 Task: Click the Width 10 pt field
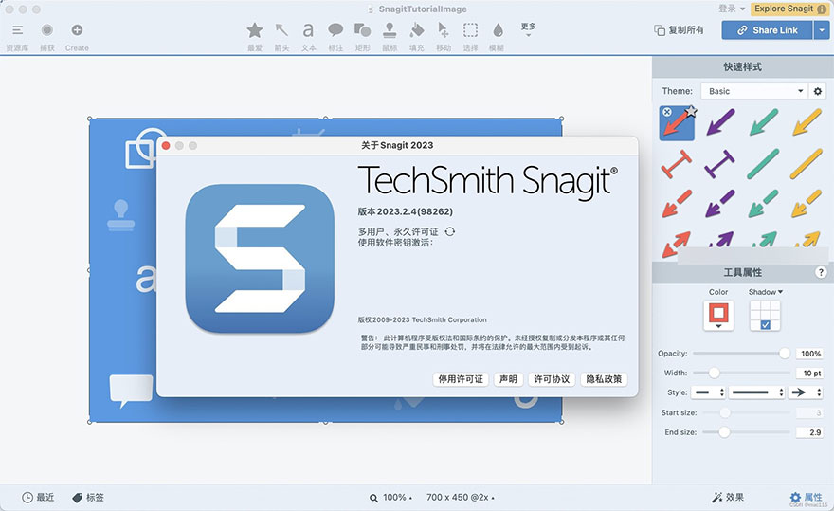click(809, 374)
